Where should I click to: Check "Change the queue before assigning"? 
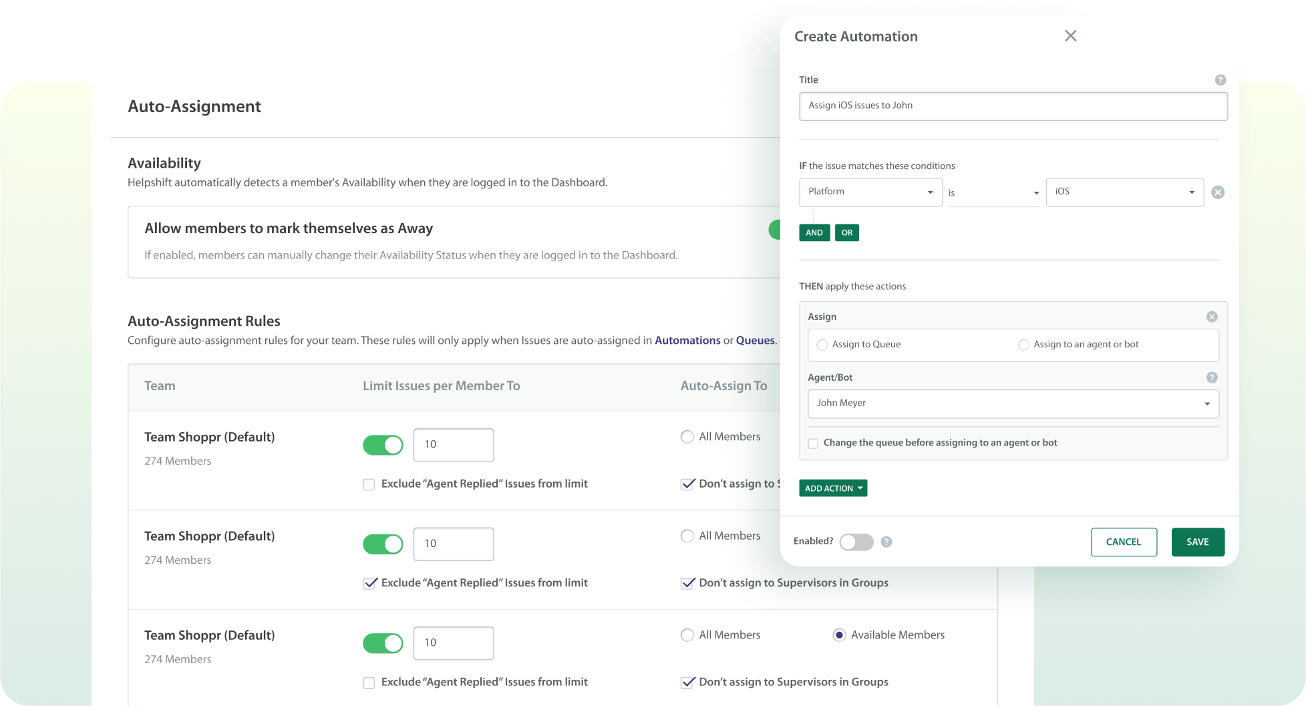tap(812, 443)
